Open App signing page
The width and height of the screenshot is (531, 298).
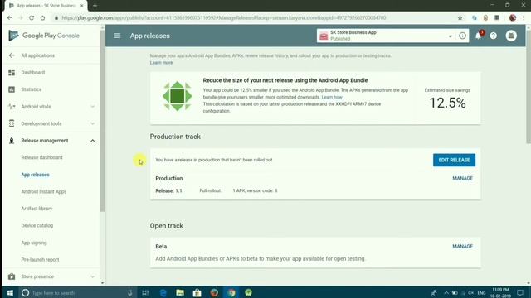tap(34, 243)
